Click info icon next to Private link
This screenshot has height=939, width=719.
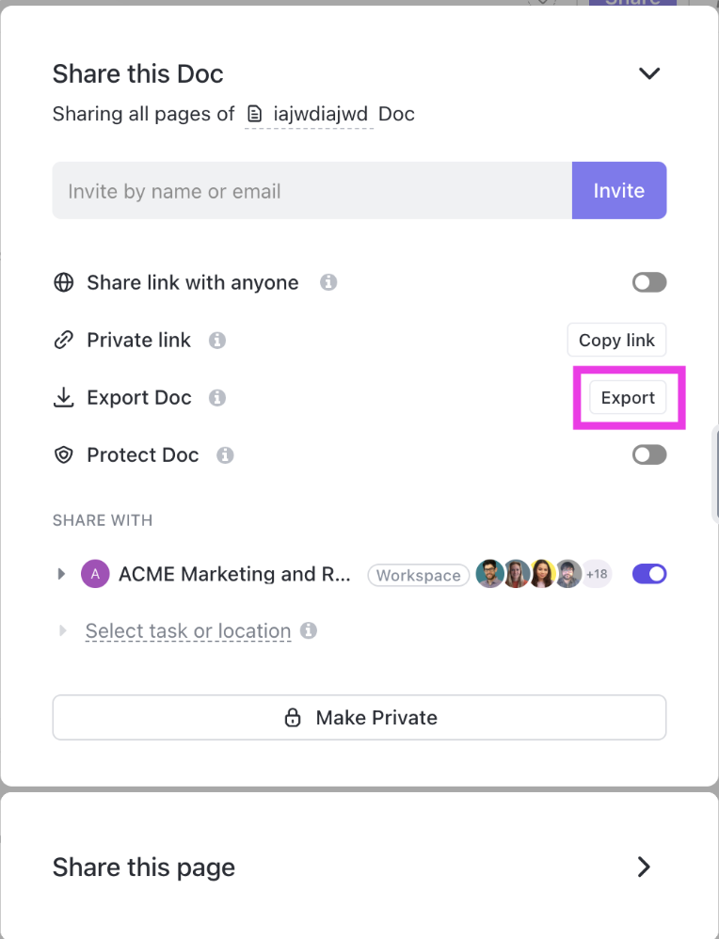click(217, 341)
